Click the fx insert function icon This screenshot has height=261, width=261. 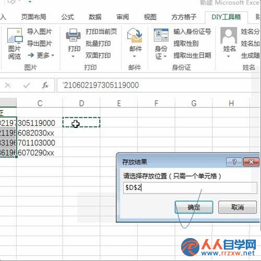tap(45, 85)
